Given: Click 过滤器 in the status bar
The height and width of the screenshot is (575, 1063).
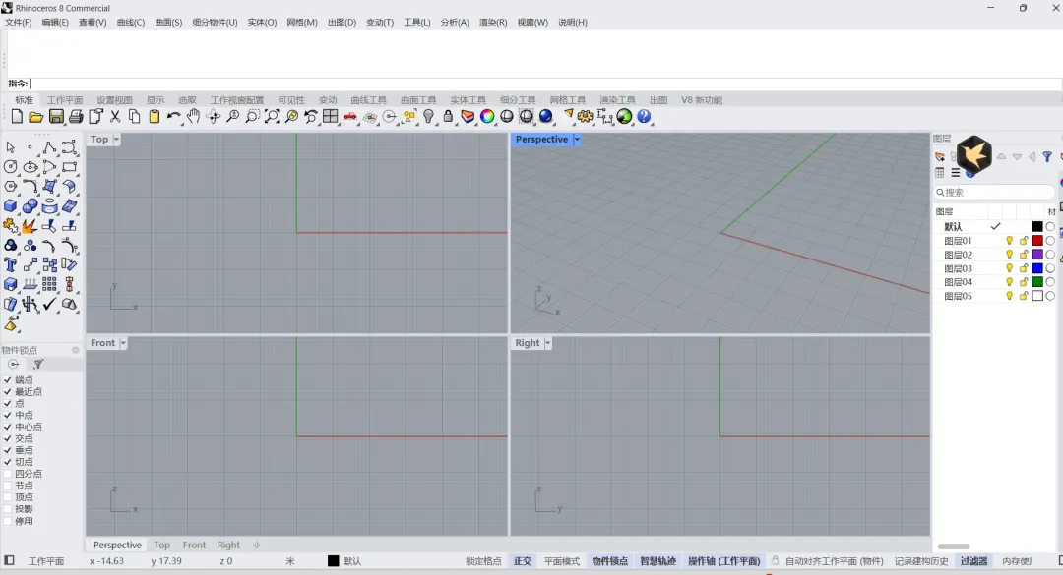Looking at the screenshot, I should pyautogui.click(x=973, y=561).
